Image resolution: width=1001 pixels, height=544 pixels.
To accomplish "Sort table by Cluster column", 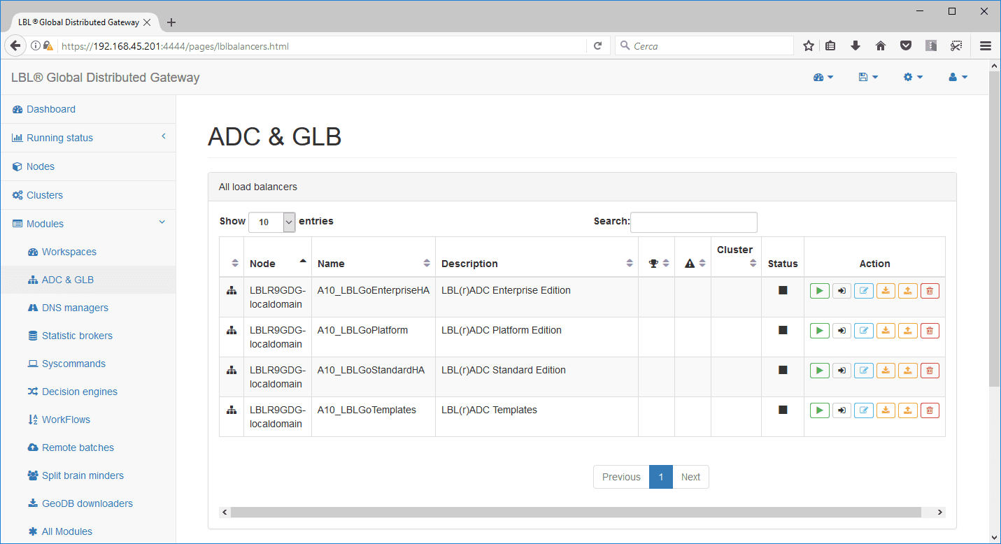I will [x=736, y=257].
